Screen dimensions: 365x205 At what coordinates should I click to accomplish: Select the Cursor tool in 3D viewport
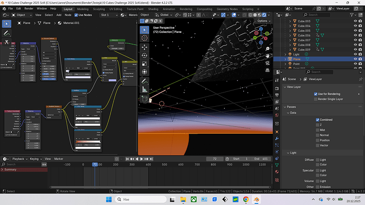point(144,38)
